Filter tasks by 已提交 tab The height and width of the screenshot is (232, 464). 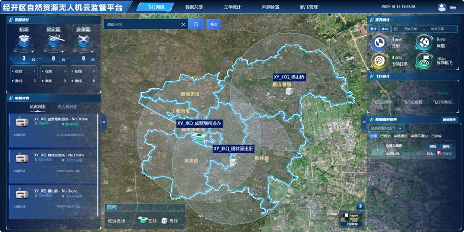385,136
